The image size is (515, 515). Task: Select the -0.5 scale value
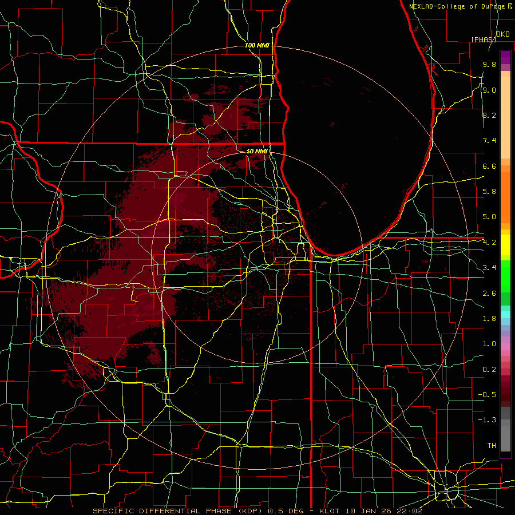coord(487,395)
